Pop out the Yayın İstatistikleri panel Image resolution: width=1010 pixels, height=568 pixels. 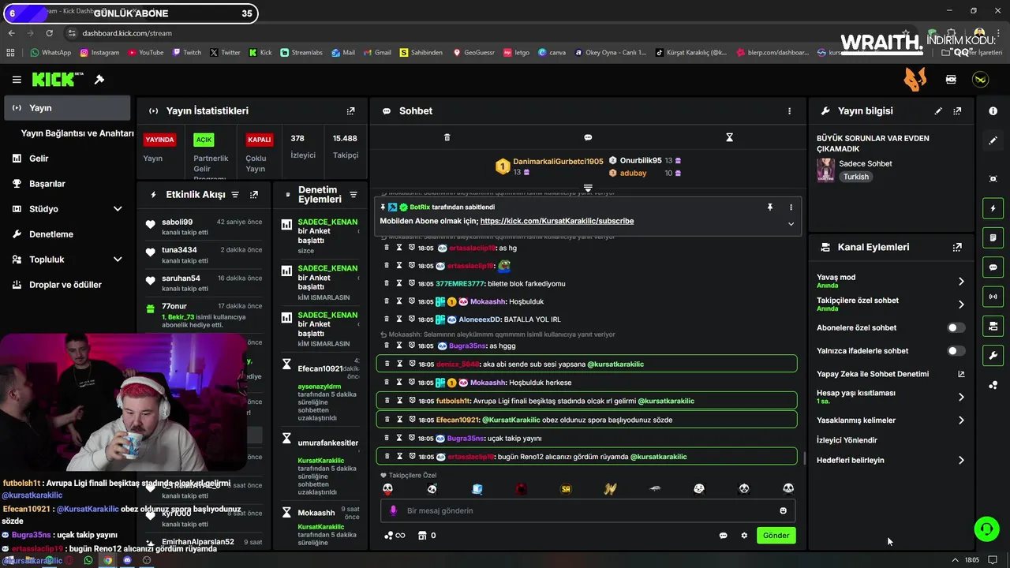351,111
